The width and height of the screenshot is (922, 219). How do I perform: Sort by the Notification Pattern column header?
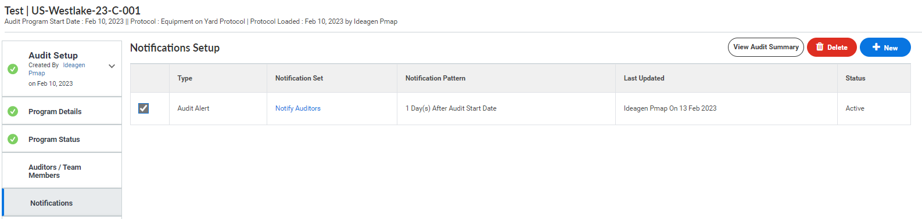435,78
